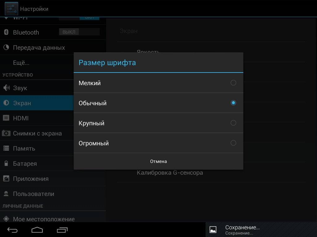317x237 pixels.
Task: Click the Отмена button in dialog
Action: pos(158,161)
